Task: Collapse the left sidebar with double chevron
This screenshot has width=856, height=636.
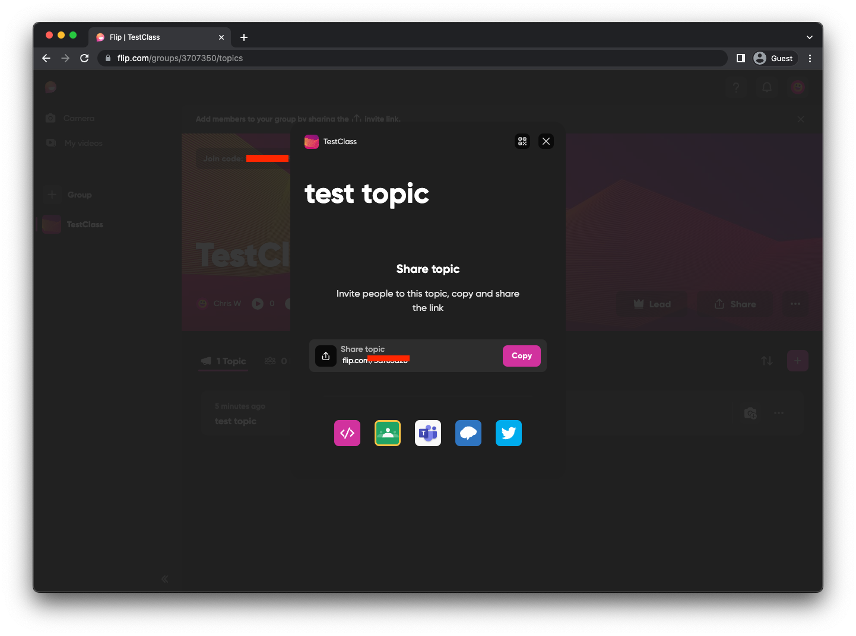Action: (x=165, y=579)
